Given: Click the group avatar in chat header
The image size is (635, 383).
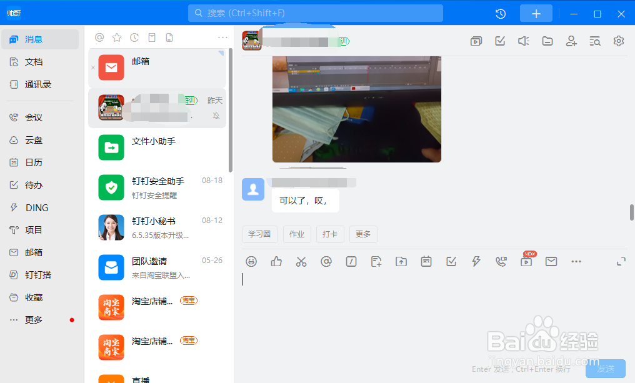Looking at the screenshot, I should tap(251, 41).
